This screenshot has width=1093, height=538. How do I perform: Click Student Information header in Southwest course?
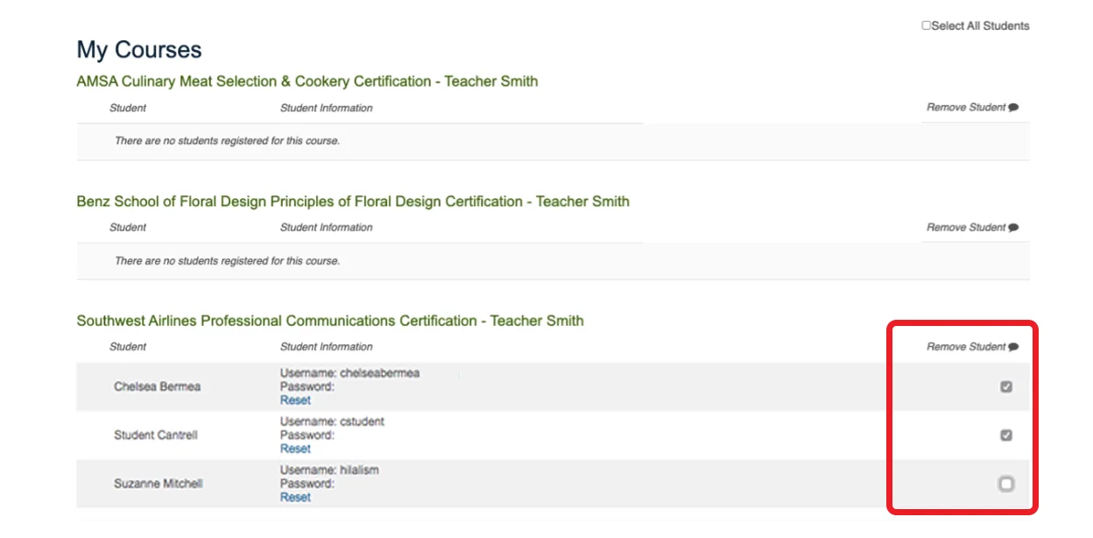327,347
